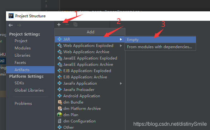Viewport: 210px width, 130px height.
Task: Select JavaFx Application entry
Action: tap(90, 83)
